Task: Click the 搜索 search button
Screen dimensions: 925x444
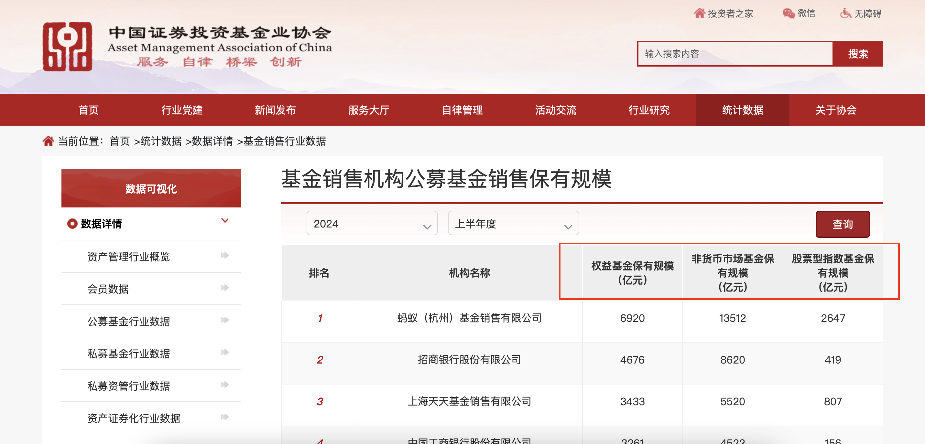Action: [859, 54]
